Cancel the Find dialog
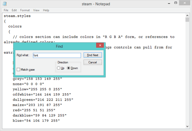The width and height of the screenshot is (192, 131). pyautogui.click(x=92, y=62)
